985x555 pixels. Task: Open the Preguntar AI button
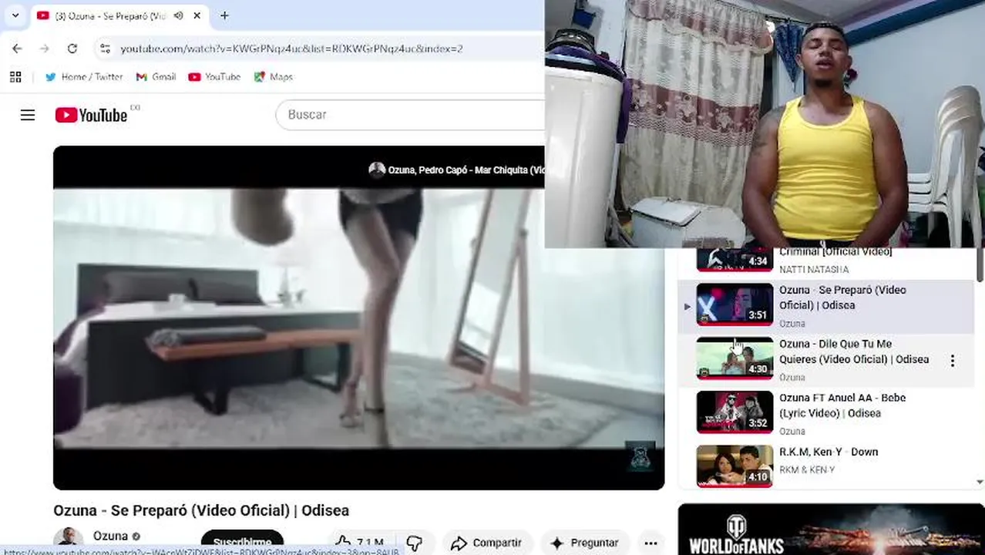[584, 543]
